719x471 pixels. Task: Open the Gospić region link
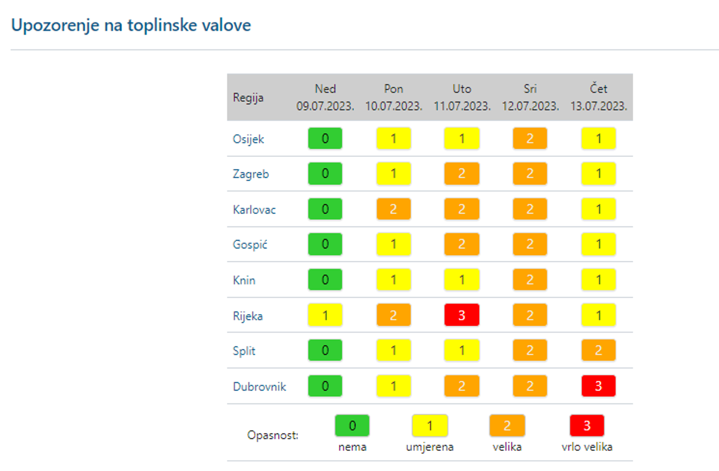click(x=250, y=245)
